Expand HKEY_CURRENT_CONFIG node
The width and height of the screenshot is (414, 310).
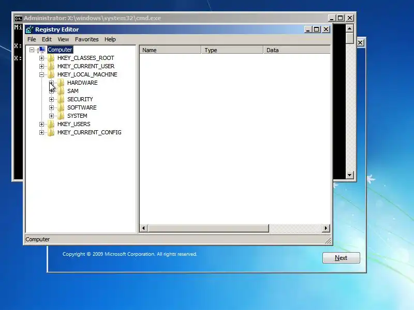click(x=41, y=132)
